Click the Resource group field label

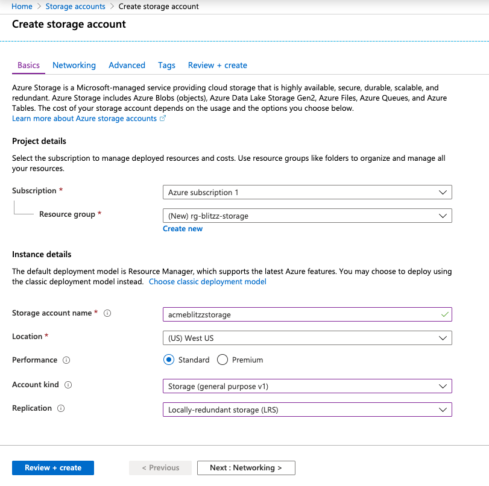[x=67, y=214]
